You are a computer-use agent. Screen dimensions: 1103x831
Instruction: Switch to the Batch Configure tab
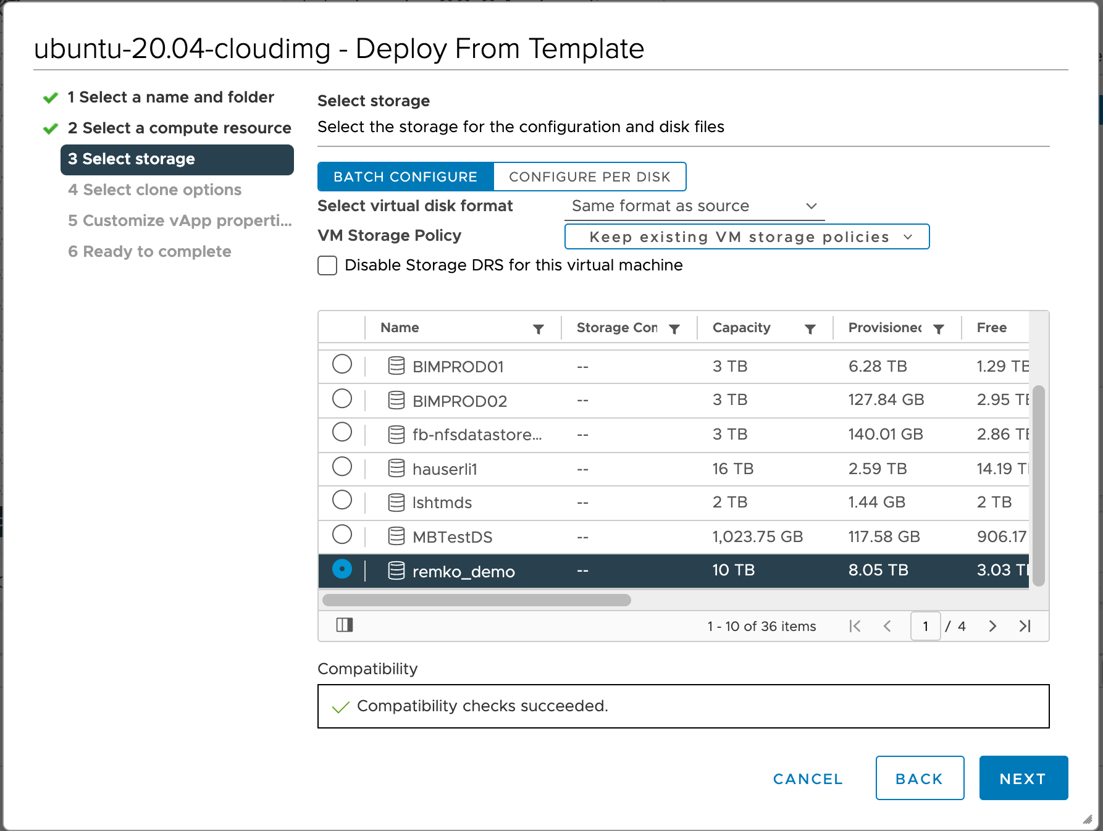405,176
